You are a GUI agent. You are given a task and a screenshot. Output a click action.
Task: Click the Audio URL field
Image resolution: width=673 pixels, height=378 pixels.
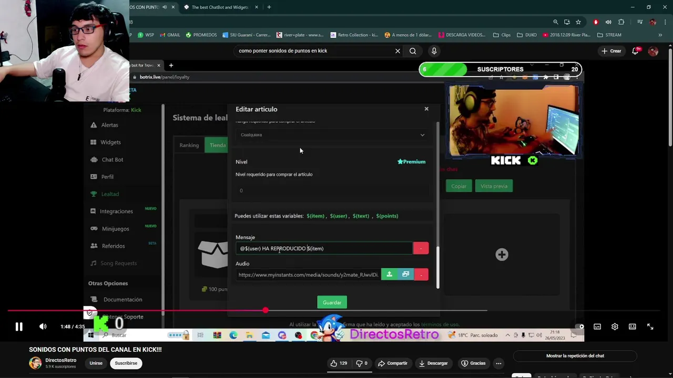coord(308,275)
